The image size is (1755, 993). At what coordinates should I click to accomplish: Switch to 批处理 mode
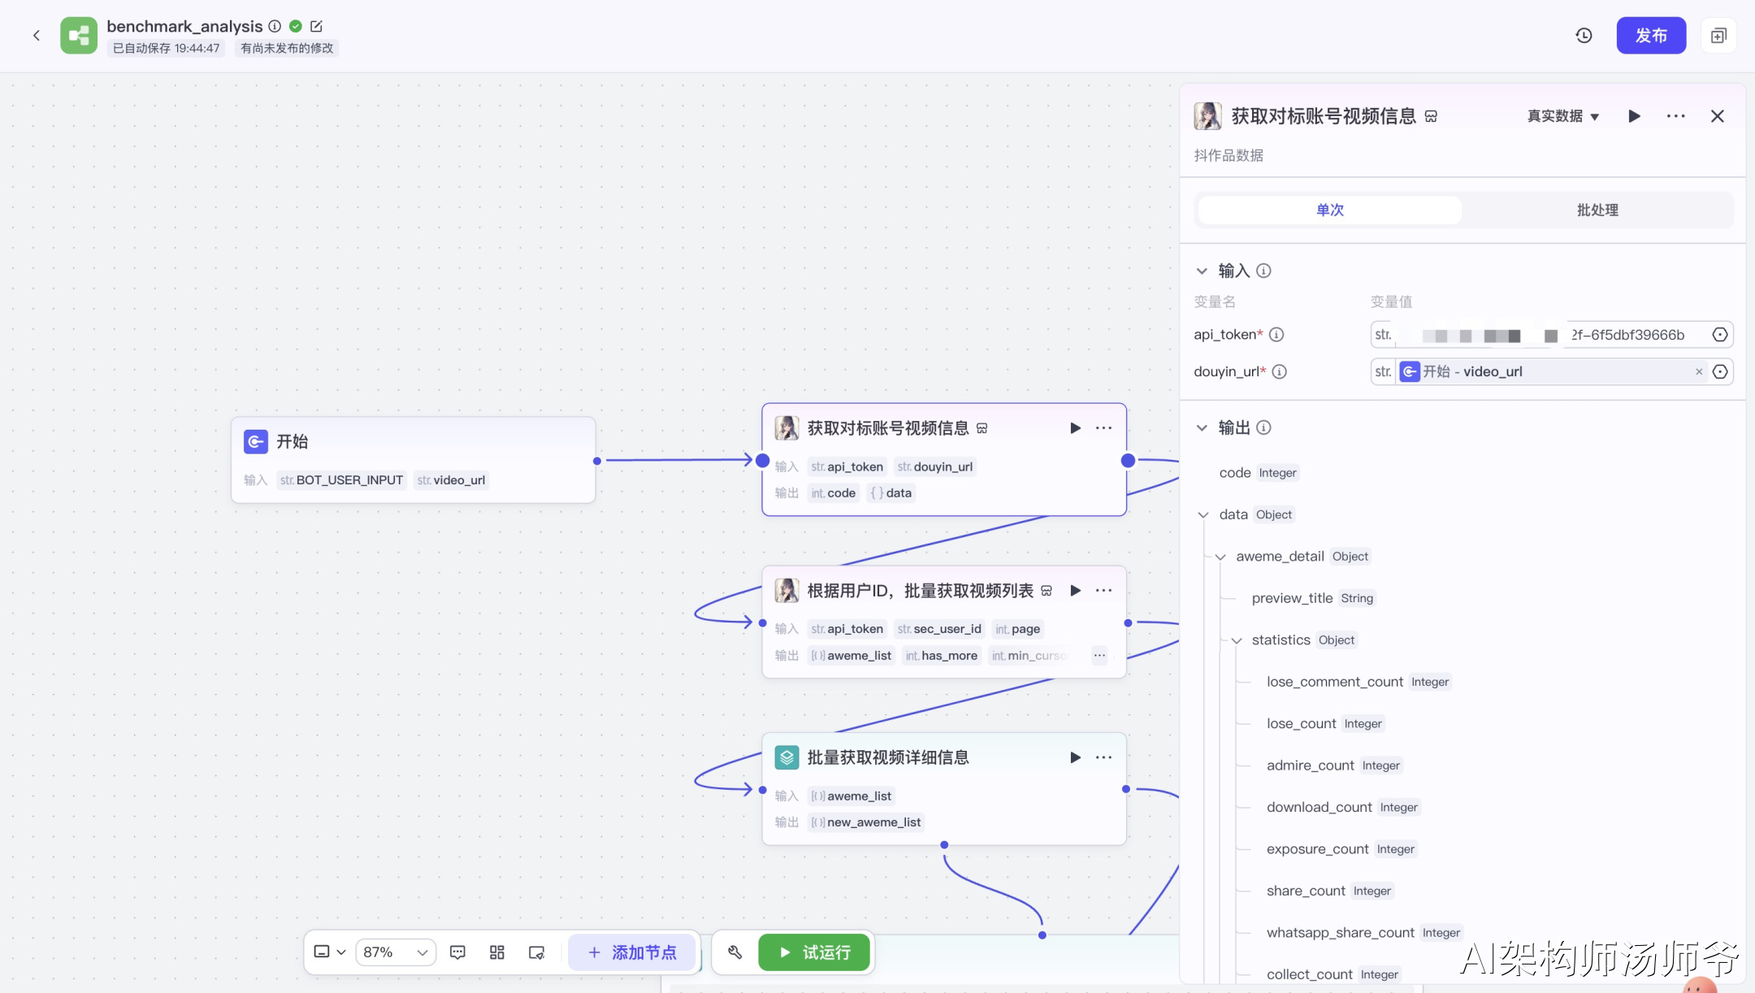[x=1597, y=210]
